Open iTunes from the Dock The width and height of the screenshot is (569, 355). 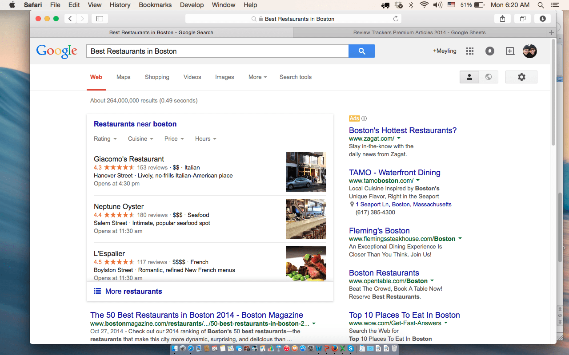[x=287, y=349]
